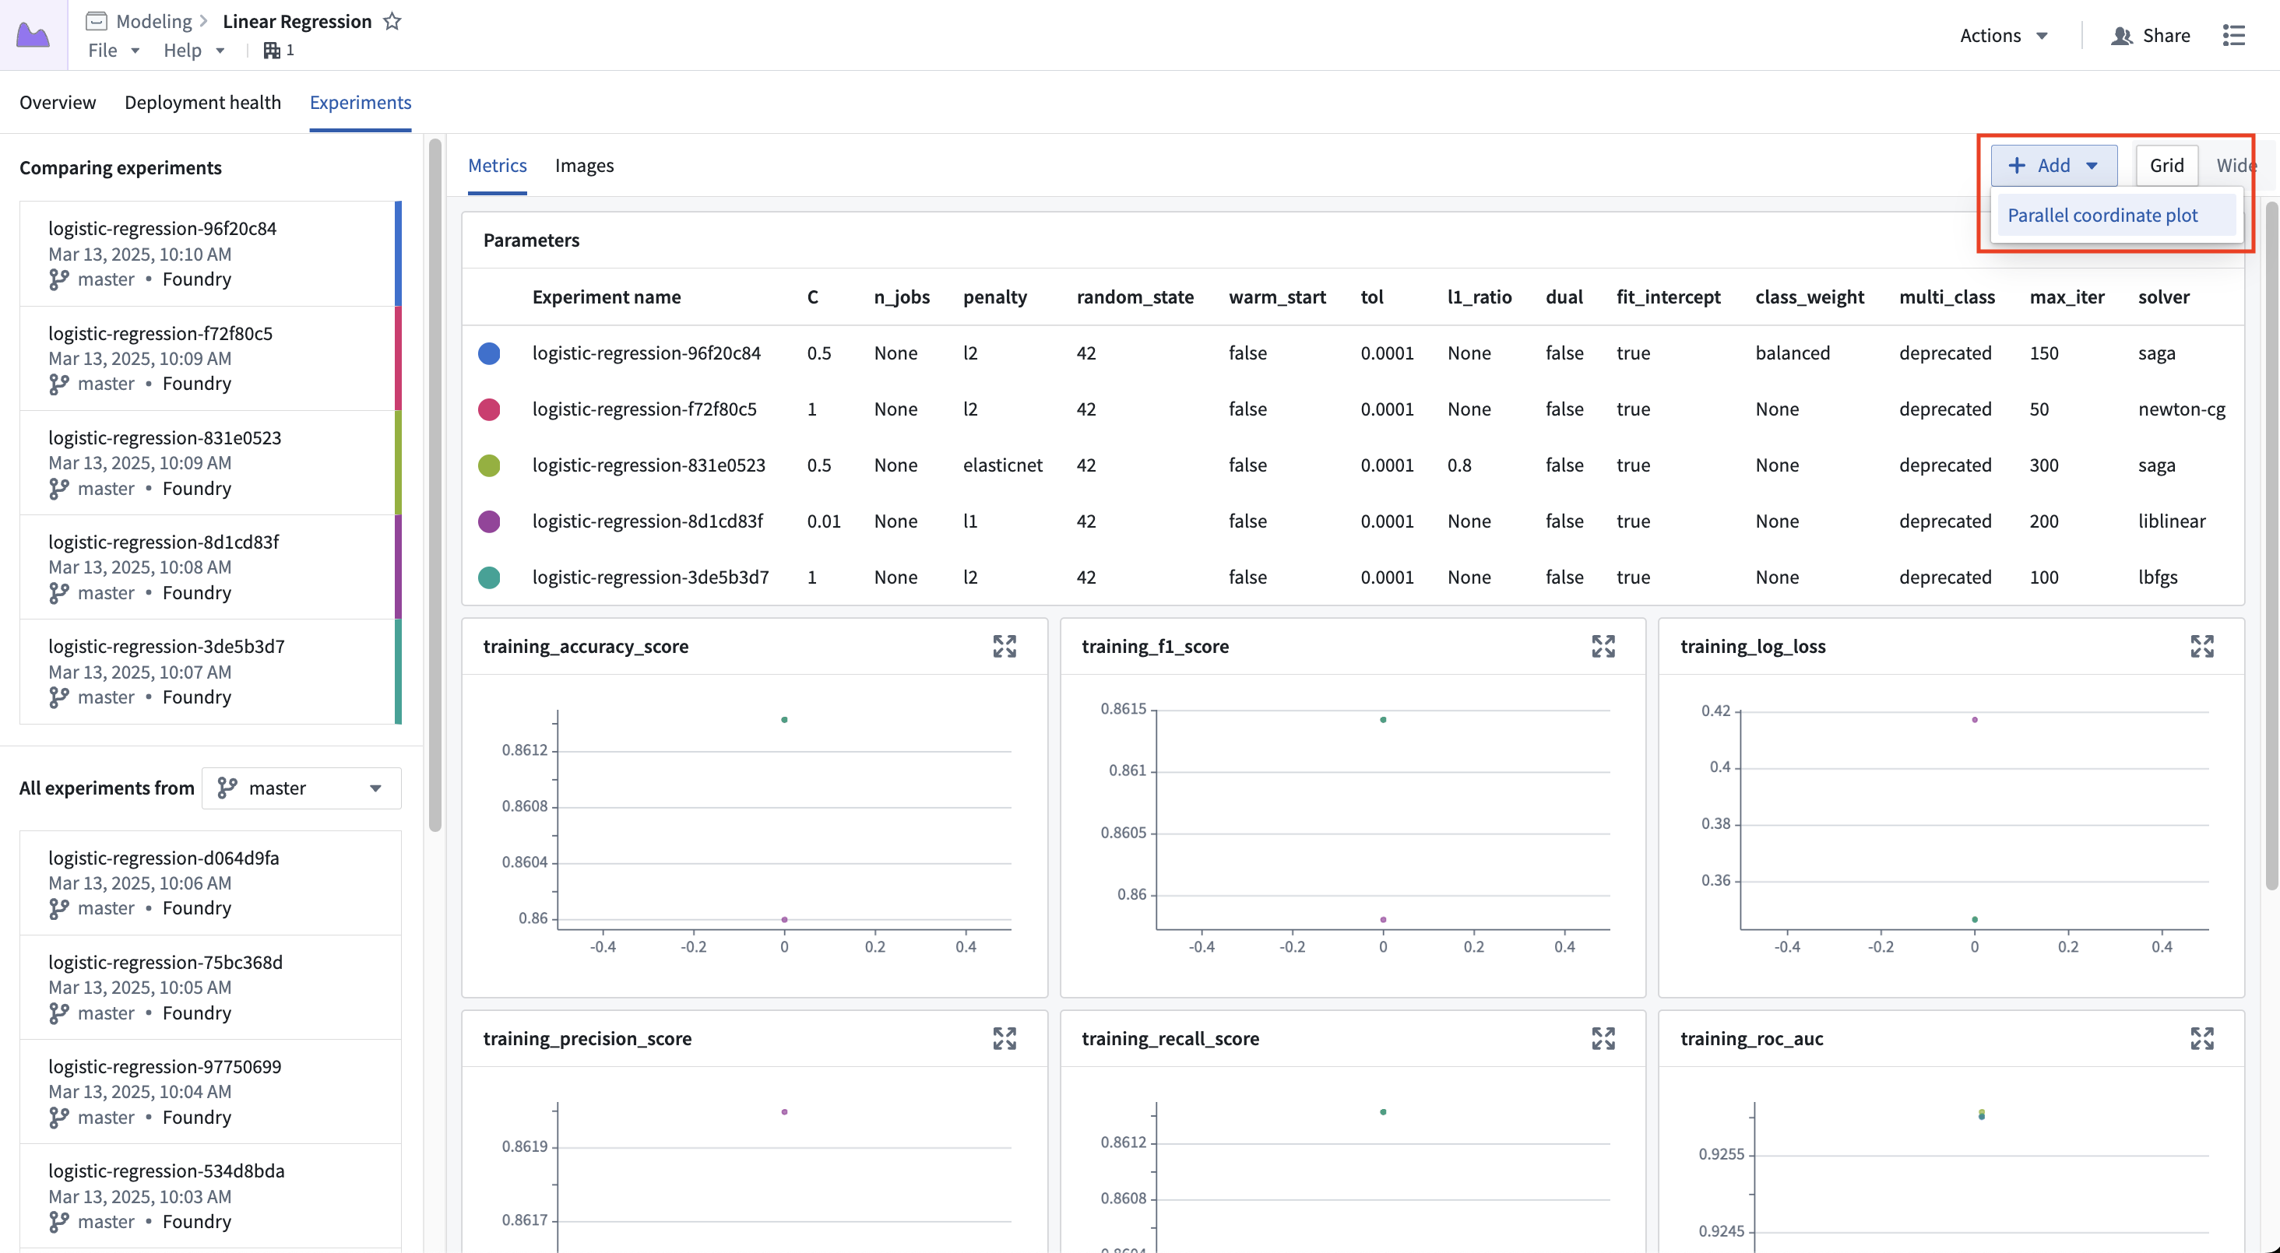Click the Share people icon
Screen dimensions: 2280x1253
click(x=2122, y=35)
